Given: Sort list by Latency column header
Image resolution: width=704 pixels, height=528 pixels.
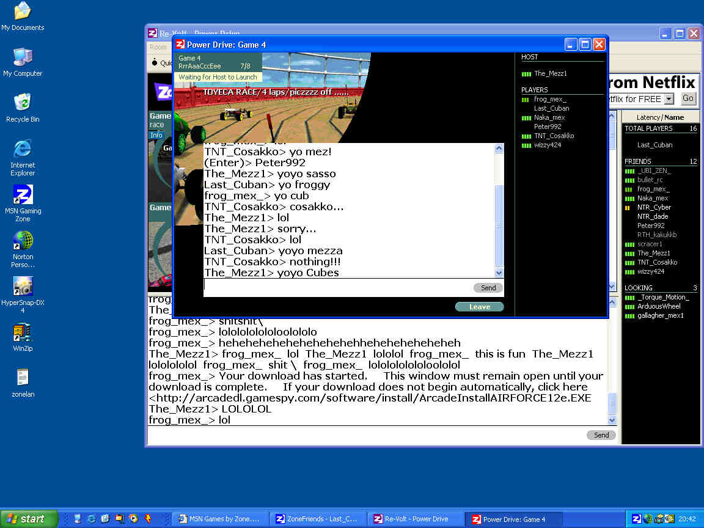Looking at the screenshot, I should (x=648, y=117).
